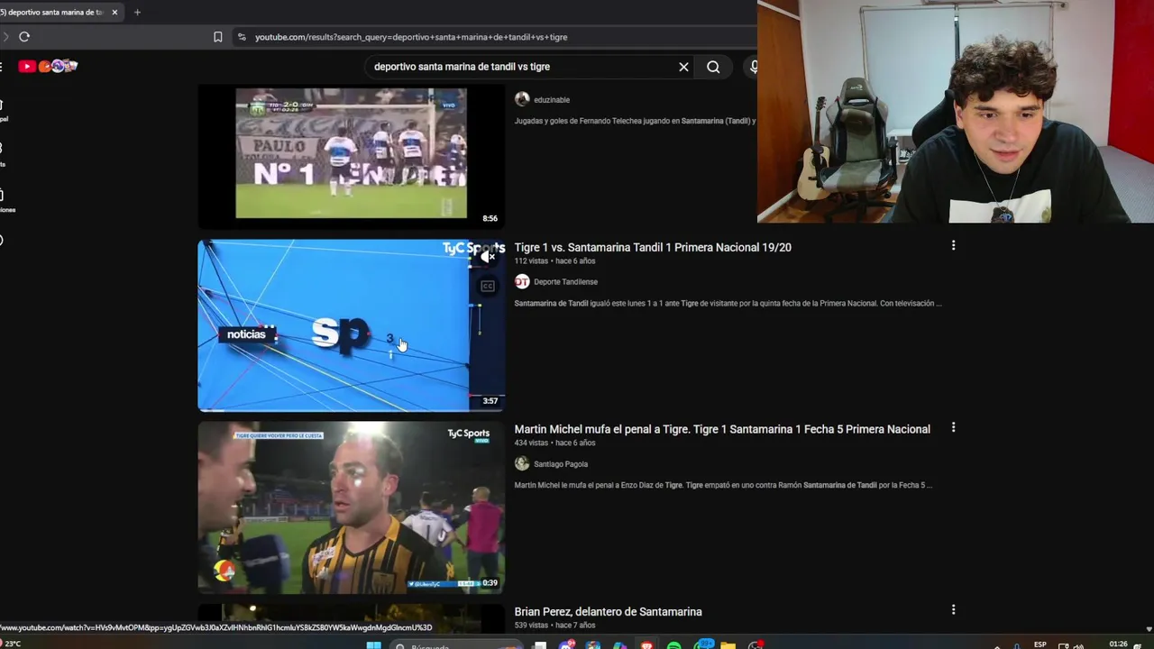This screenshot has width=1154, height=649.
Task: Clear the search query with the X icon
Action: click(x=683, y=67)
